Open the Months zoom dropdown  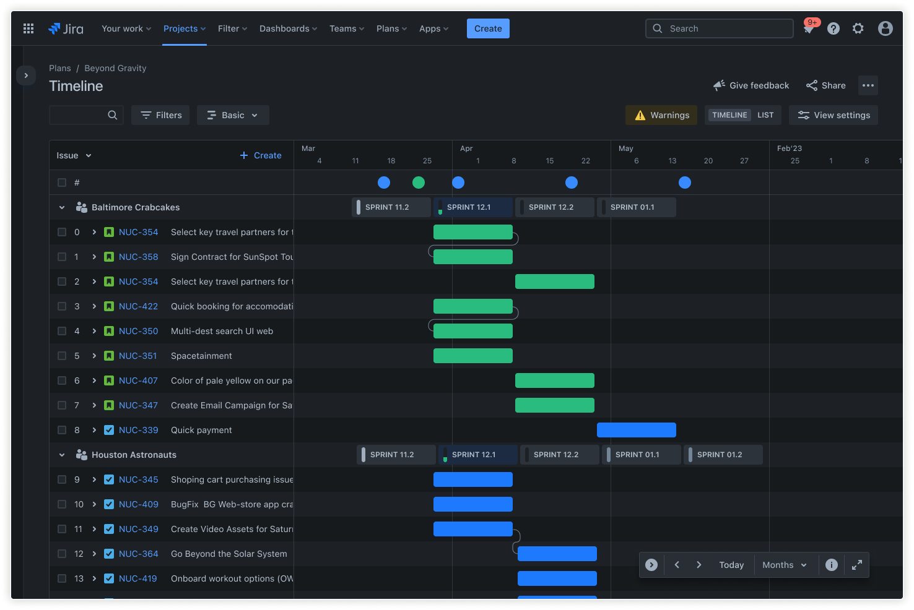(x=784, y=564)
